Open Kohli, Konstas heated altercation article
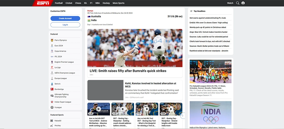The image size is (284, 129). pyautogui.click(x=151, y=85)
